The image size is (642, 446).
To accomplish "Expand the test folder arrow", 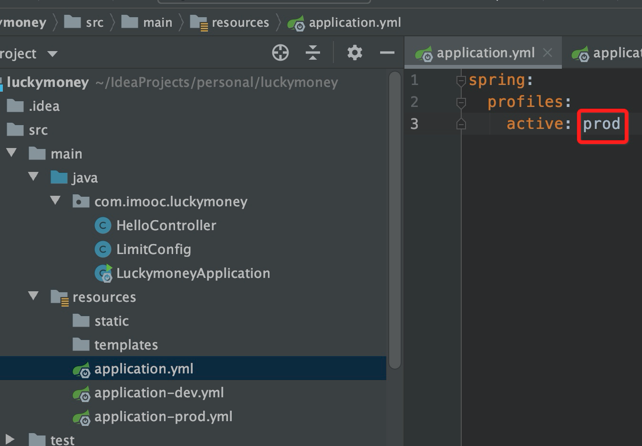I will [x=10, y=439].
